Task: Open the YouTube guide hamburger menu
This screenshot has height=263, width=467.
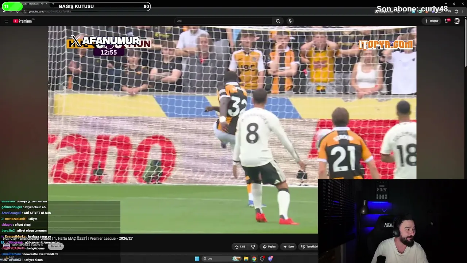Action: [x=6, y=21]
